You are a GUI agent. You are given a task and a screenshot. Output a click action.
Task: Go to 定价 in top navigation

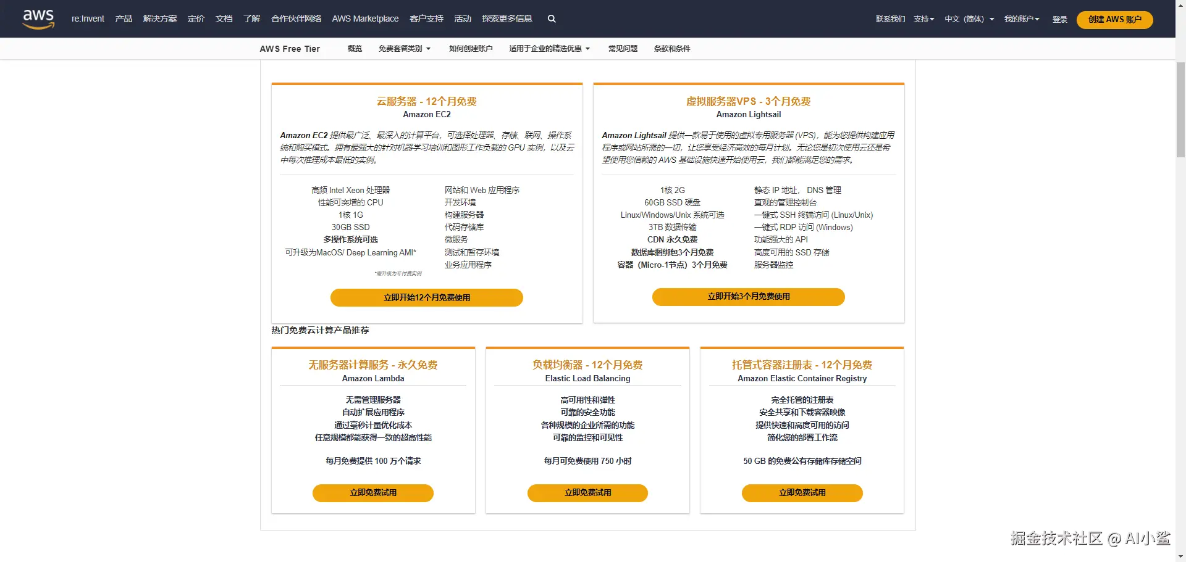point(196,19)
